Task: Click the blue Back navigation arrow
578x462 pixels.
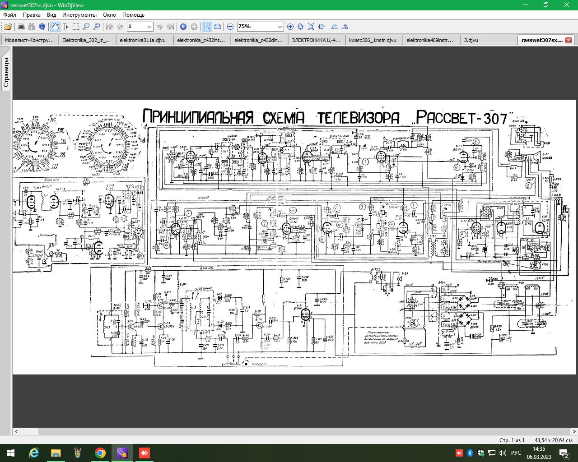Action: click(x=183, y=27)
